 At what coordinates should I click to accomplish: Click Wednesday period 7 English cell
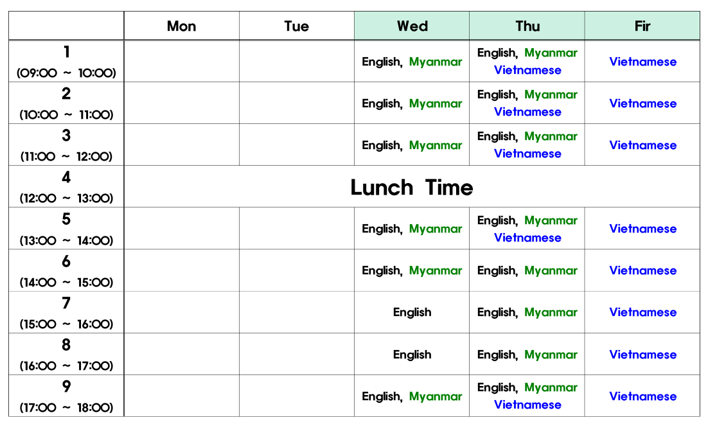pyautogui.click(x=412, y=312)
